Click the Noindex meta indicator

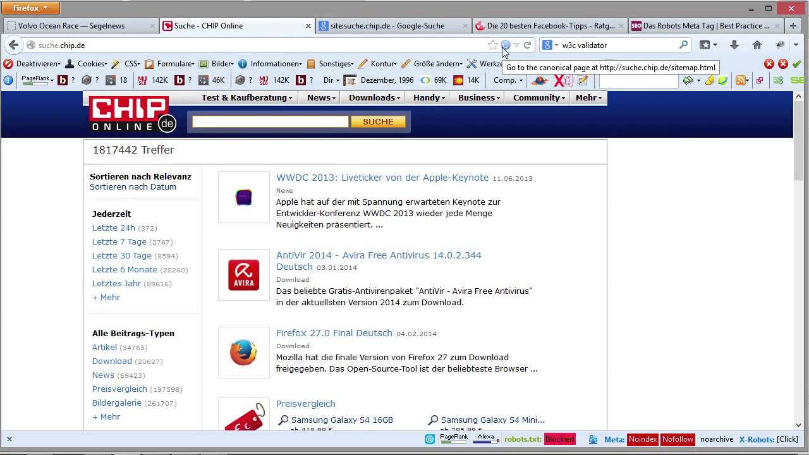pos(643,439)
